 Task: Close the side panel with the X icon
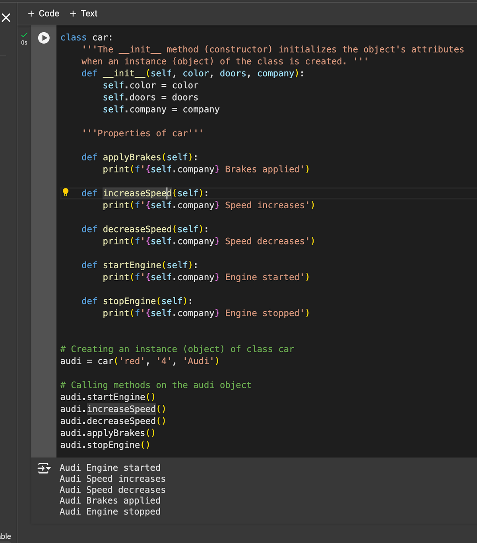6,17
